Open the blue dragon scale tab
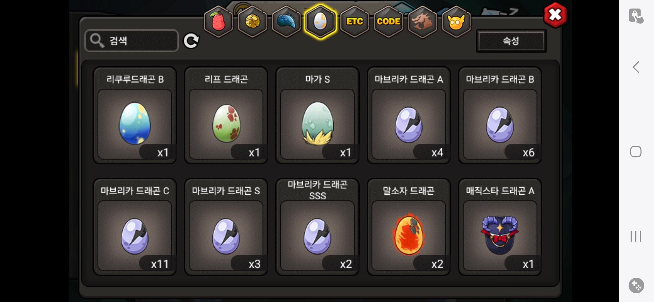Image resolution: width=654 pixels, height=302 pixels. point(286,22)
